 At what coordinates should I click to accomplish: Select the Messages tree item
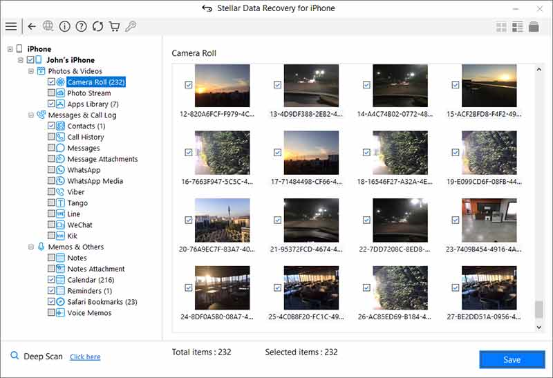pyautogui.click(x=84, y=148)
